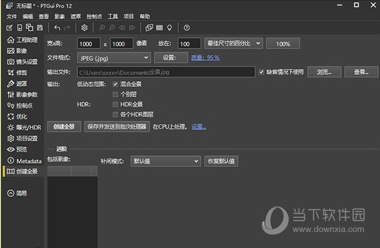380x248 pixels.
Task: Click the Redo arrow icon
Action: (x=67, y=27)
